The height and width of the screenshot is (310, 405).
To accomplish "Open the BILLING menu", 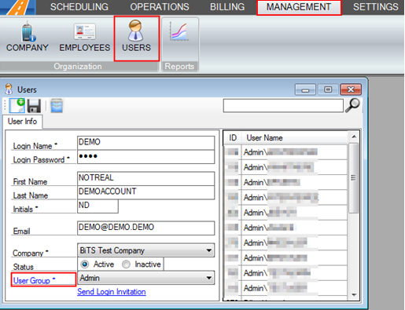I will tap(227, 7).
